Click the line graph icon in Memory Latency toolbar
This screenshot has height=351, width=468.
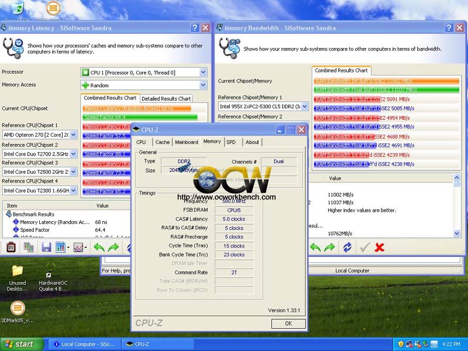pyautogui.click(x=78, y=247)
